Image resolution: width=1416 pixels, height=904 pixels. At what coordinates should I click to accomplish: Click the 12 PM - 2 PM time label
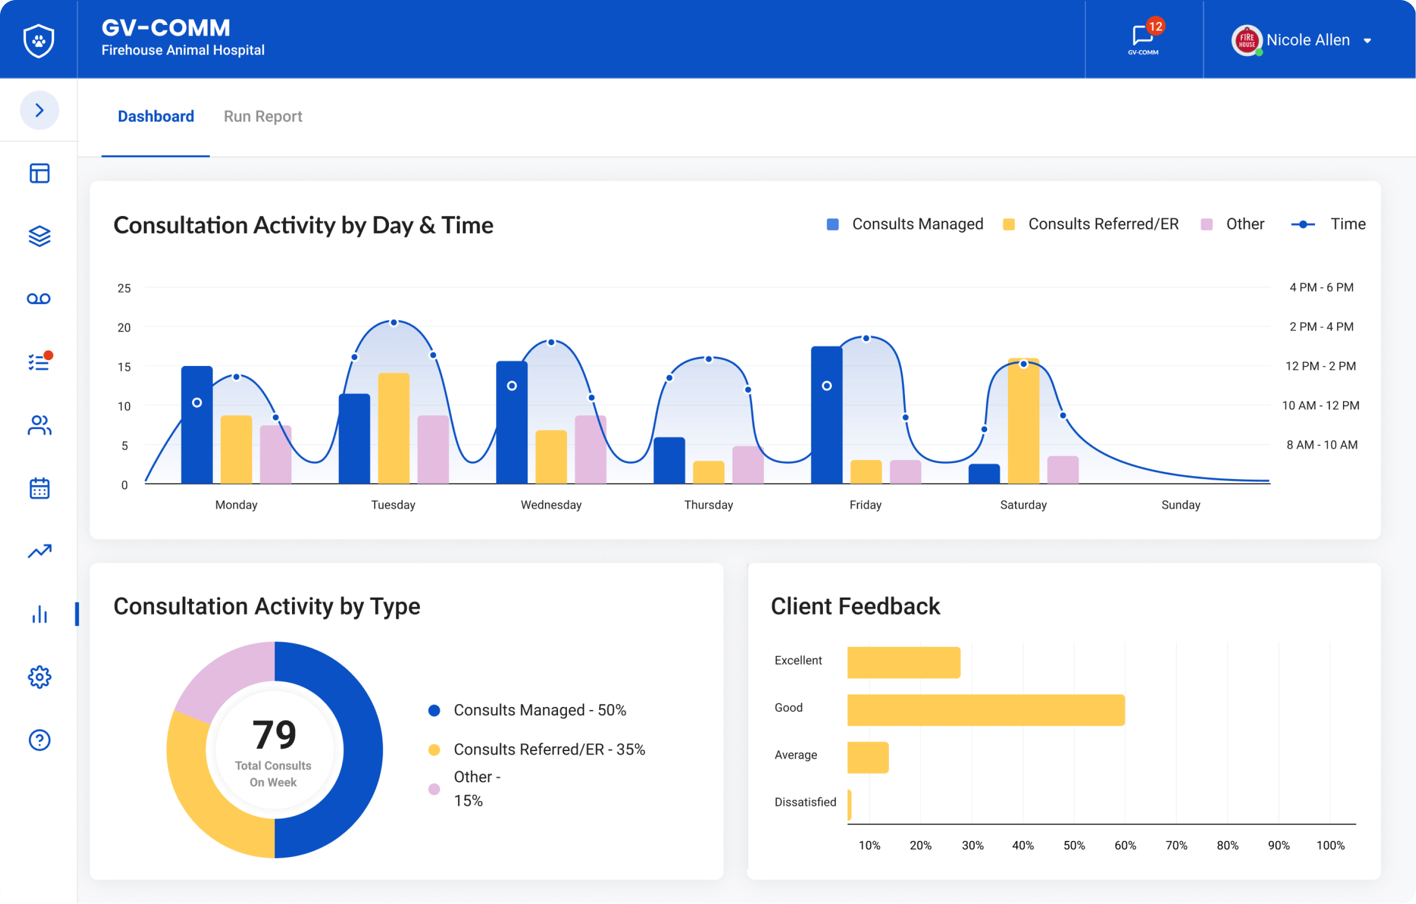click(1320, 366)
